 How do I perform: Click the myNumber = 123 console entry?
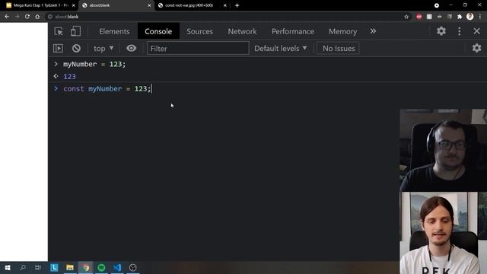pos(94,64)
